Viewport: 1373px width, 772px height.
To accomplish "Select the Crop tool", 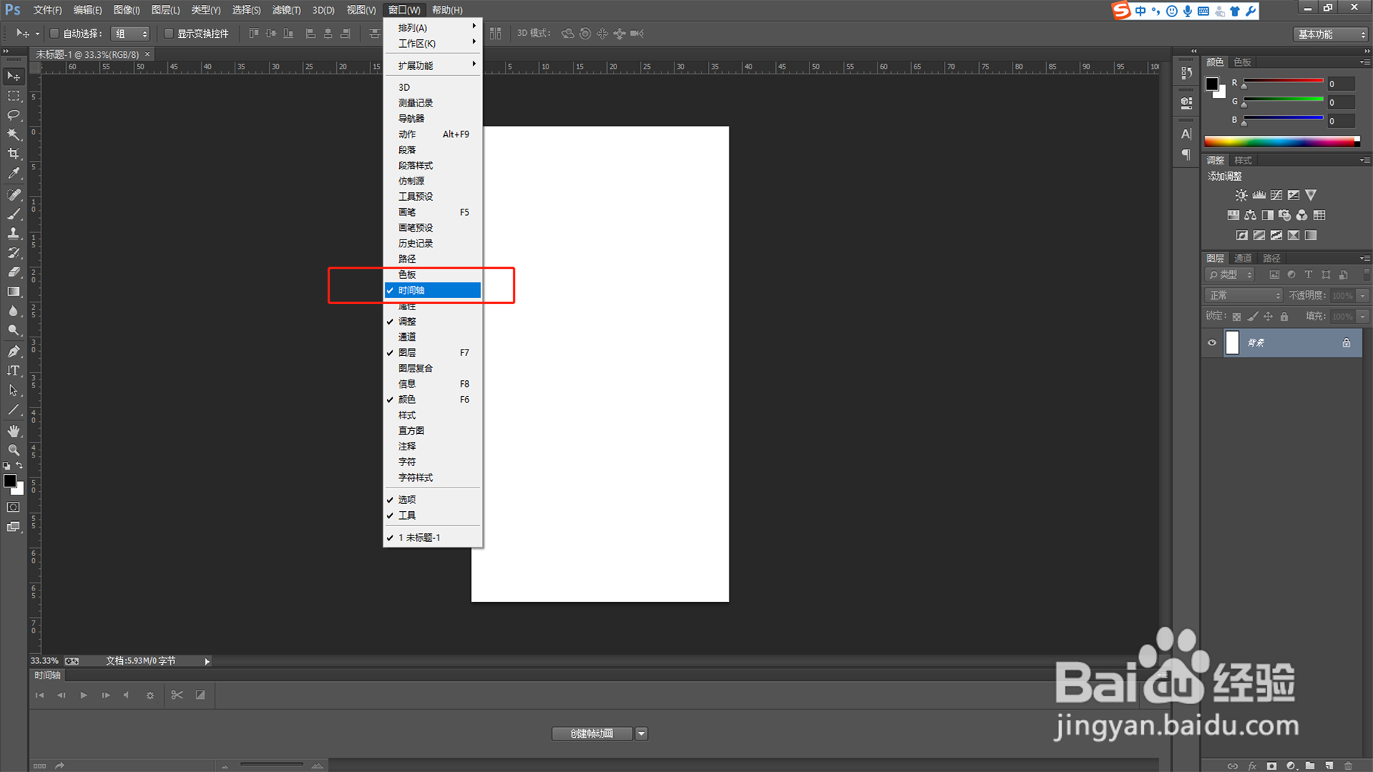I will click(13, 154).
